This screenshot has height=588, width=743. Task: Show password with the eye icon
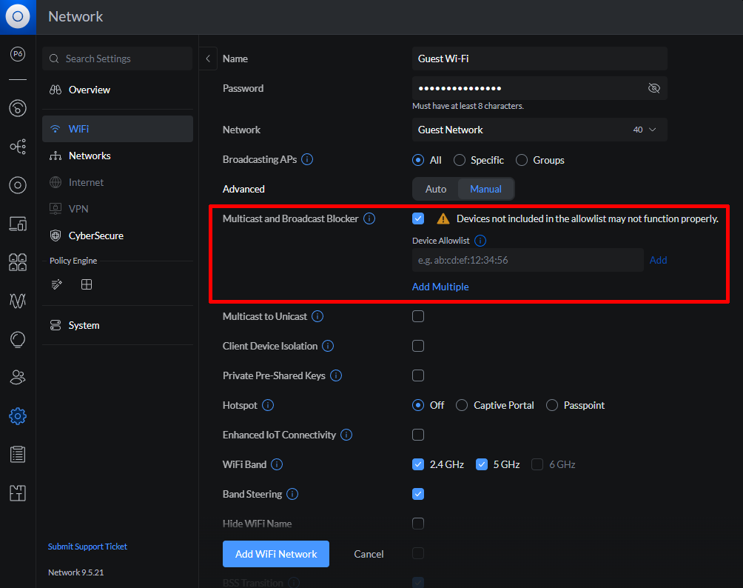tap(653, 88)
